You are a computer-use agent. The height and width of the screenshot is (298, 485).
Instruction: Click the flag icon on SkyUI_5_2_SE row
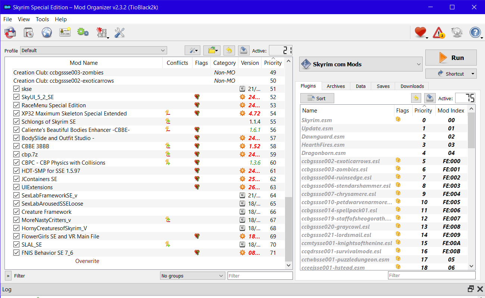pos(197,97)
